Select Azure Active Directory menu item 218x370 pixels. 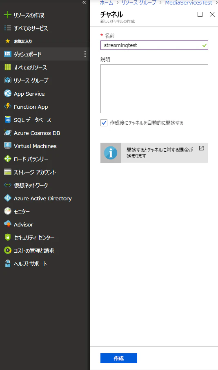[45, 198]
